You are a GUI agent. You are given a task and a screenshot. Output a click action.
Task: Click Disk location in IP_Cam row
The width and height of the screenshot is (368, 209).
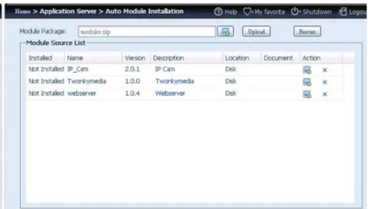[231, 69]
